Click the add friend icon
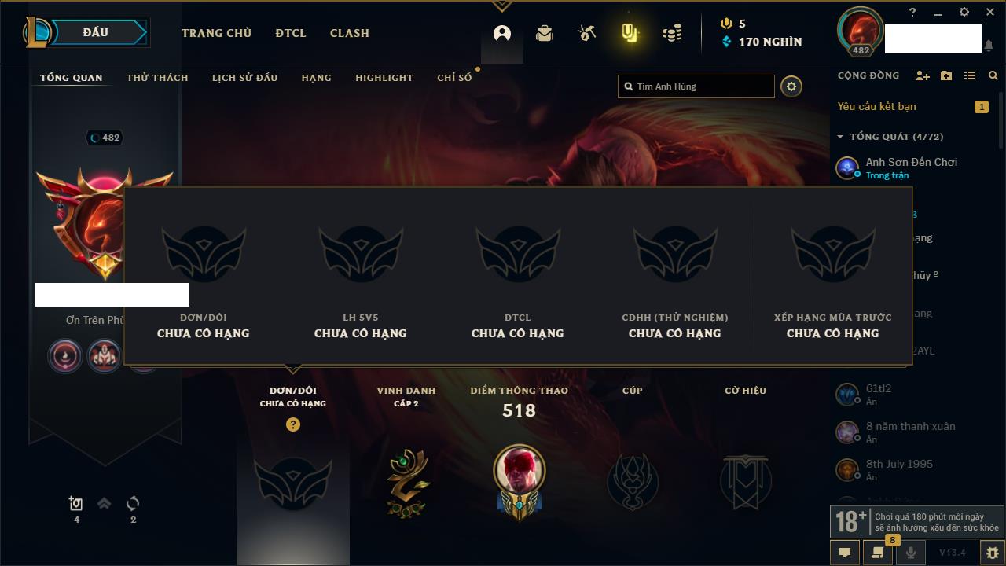Screen dimensions: 1006x566 click(923, 75)
